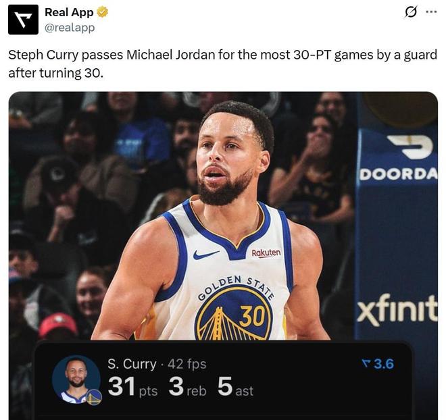Viewport: 446px width, 420px height.
Task: Click the 3 reb stat
Action: tap(187, 388)
